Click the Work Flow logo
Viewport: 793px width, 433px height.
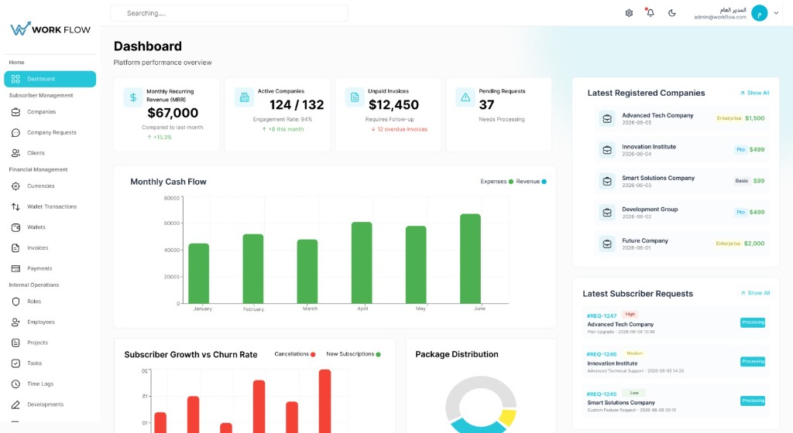pyautogui.click(x=50, y=29)
